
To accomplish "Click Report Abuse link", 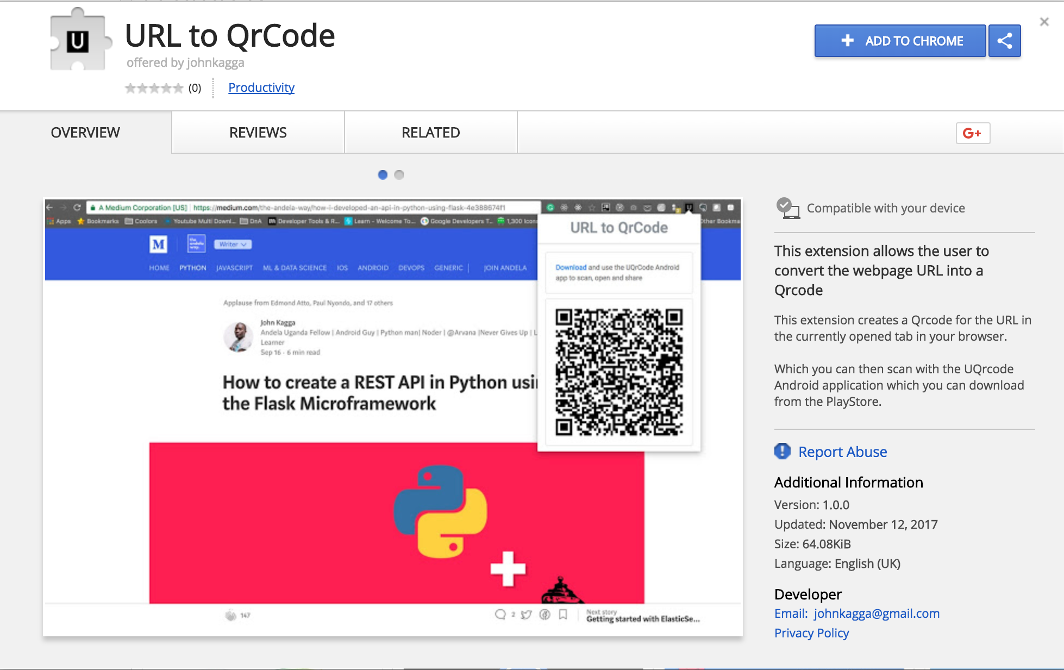I will pyautogui.click(x=842, y=452).
